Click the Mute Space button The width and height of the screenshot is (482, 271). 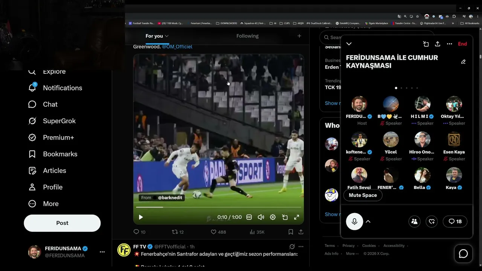[363, 195]
